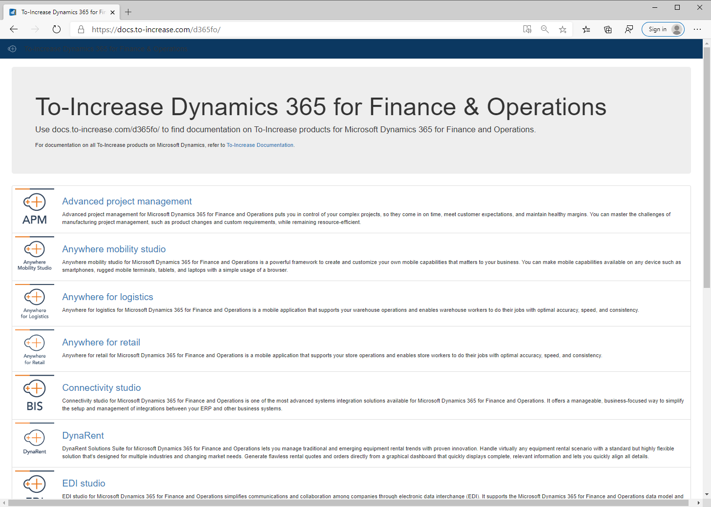Open DynaRent documentation link

pyautogui.click(x=83, y=436)
